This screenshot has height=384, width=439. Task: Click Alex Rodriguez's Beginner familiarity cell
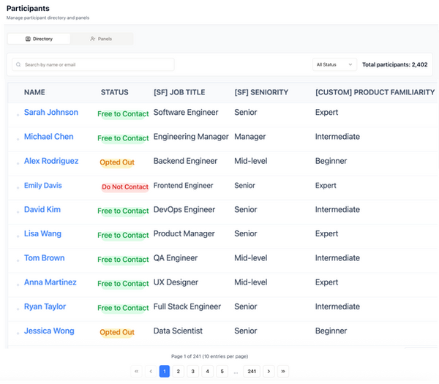[x=331, y=161]
